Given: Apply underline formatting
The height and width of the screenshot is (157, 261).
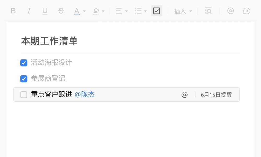Looking at the screenshot, I should 45,11.
